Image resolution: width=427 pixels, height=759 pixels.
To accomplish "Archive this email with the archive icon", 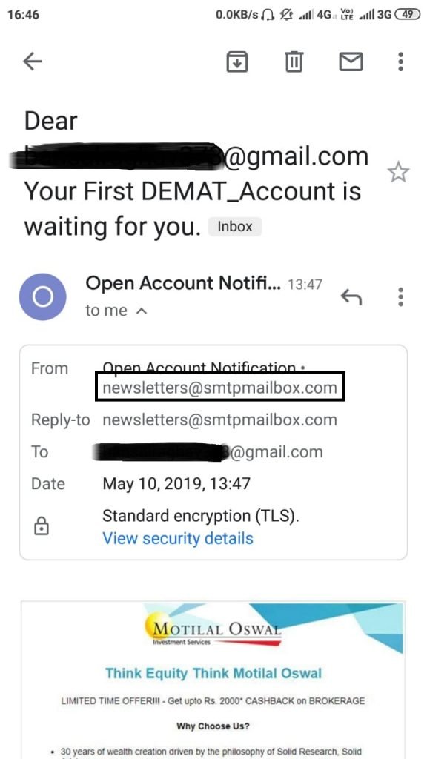I will coord(237,62).
